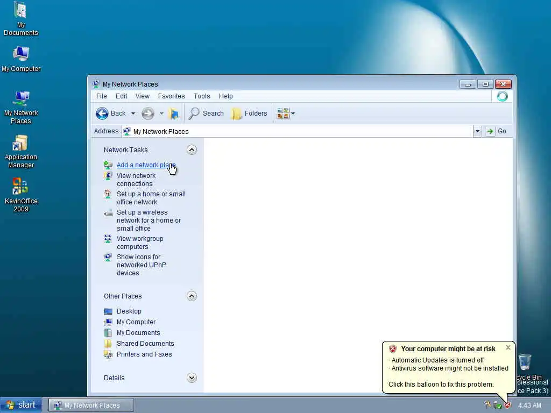Screen dimensions: 551x413
Task: Open Search from the toolbar
Action: point(206,113)
